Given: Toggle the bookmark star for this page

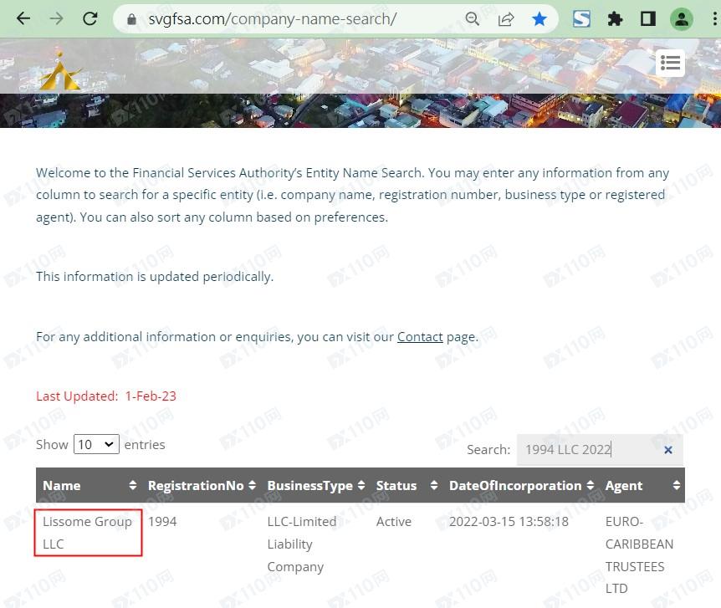Looking at the screenshot, I should [x=539, y=19].
